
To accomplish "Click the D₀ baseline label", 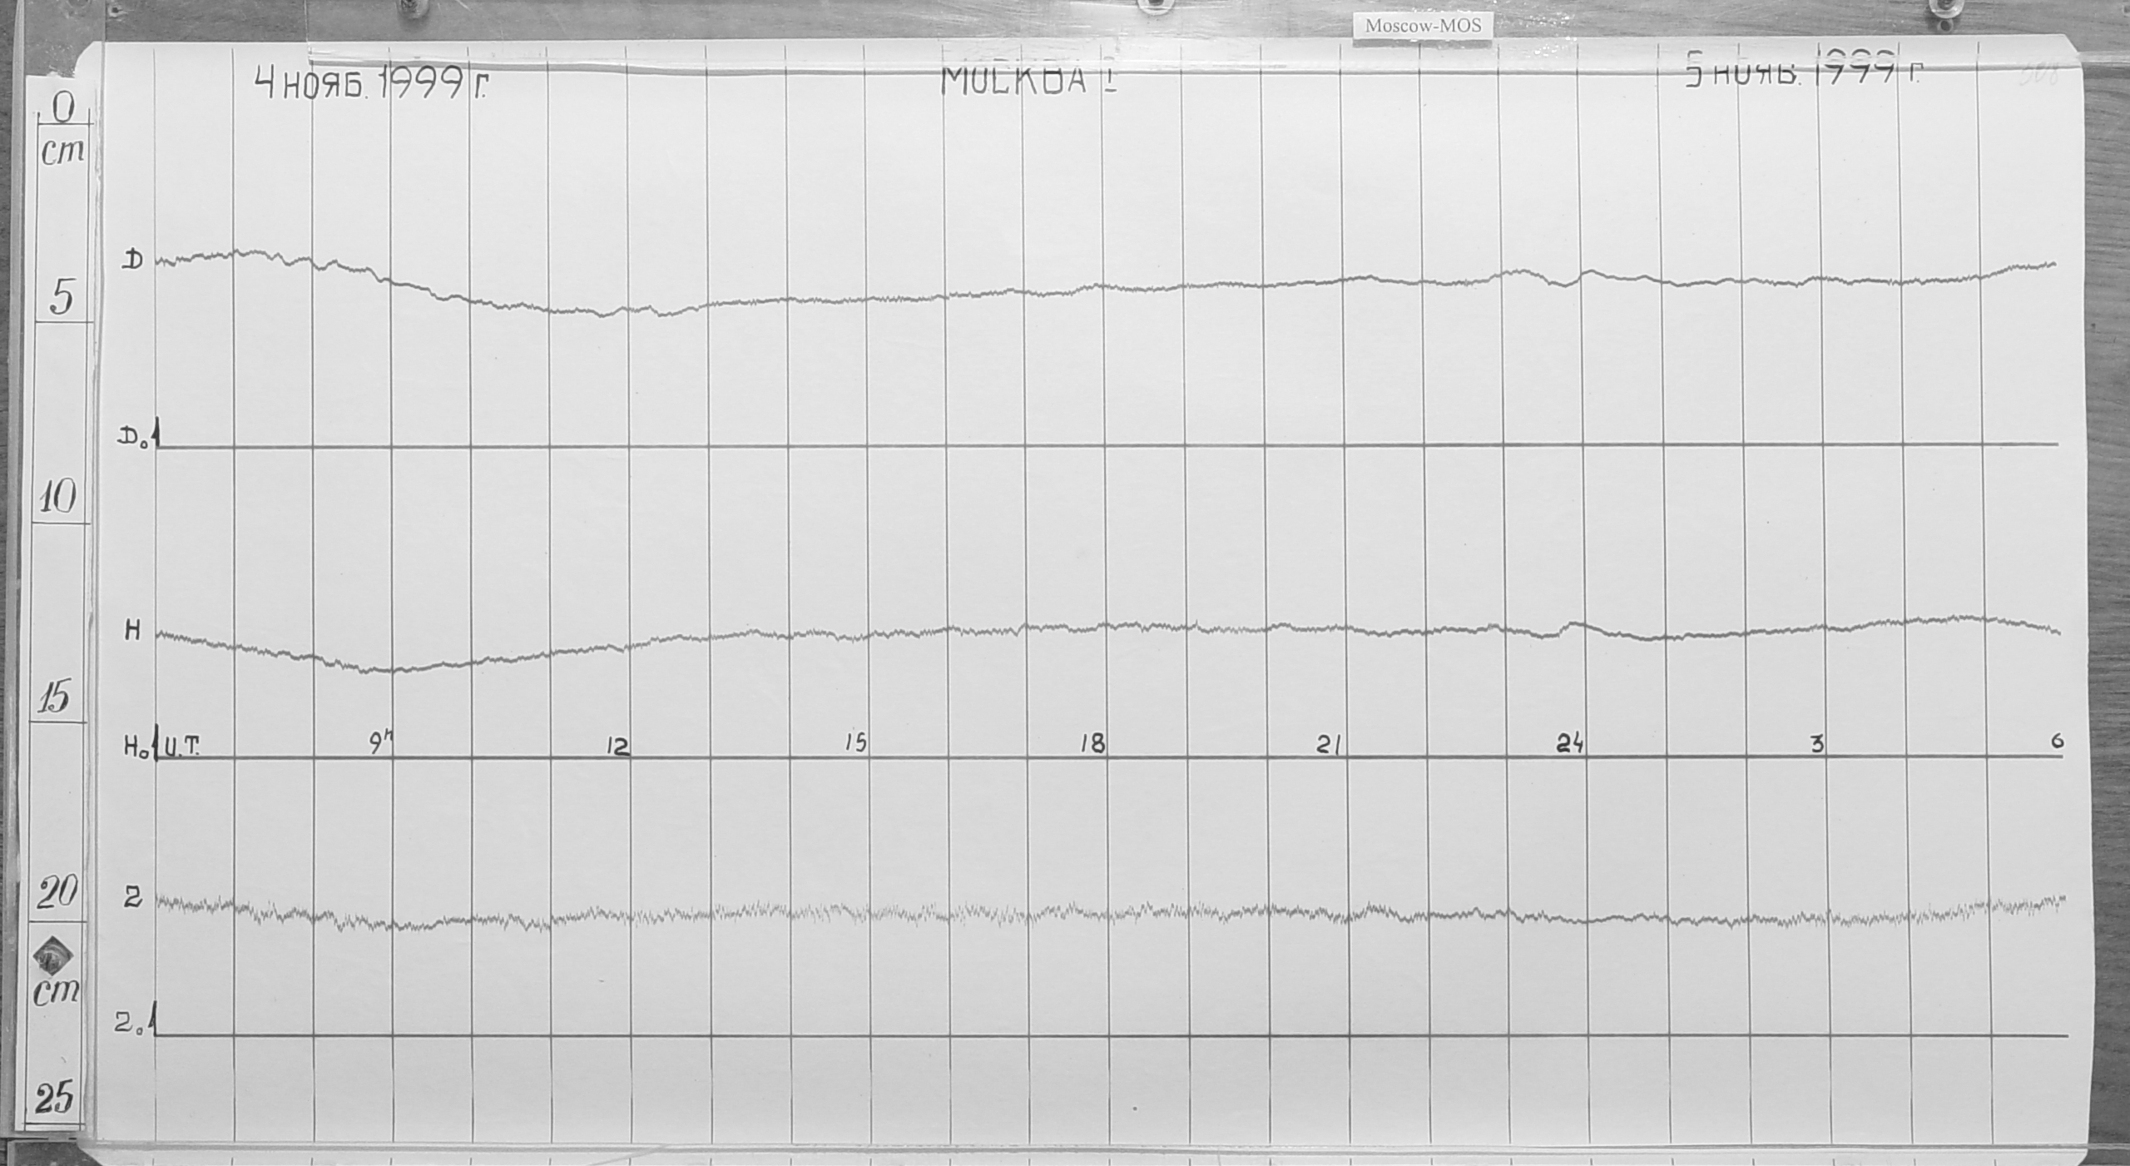I will point(134,439).
